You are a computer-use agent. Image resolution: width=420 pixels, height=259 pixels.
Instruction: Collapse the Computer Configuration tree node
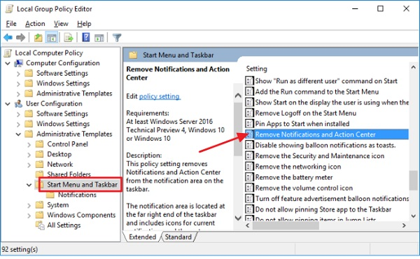click(8, 64)
